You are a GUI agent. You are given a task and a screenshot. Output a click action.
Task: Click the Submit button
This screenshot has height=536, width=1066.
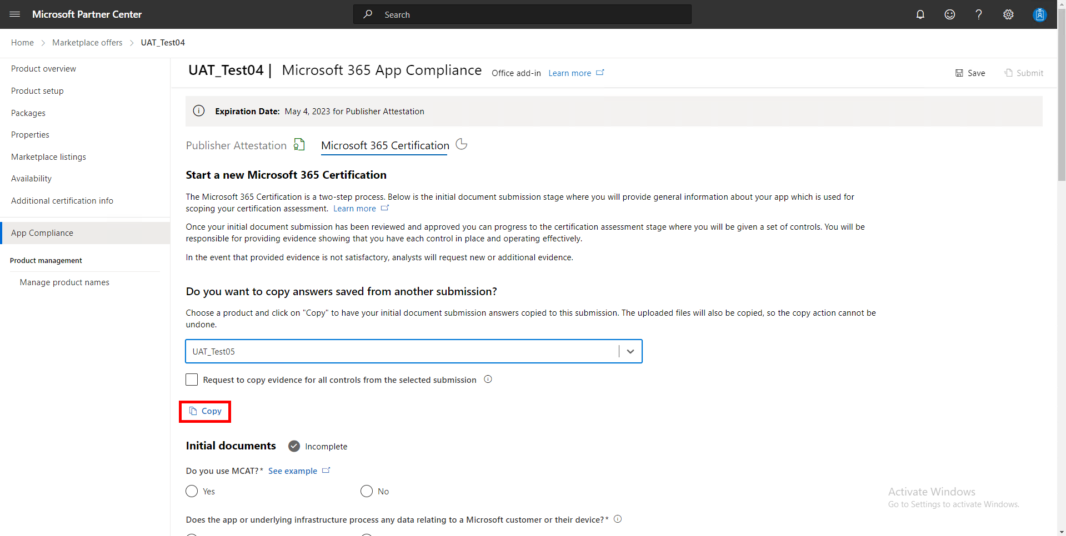tap(1024, 73)
